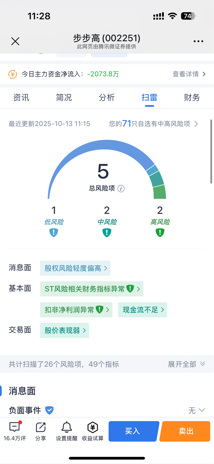Expand the 负面事件 row chevron
Viewport: 214px width, 464px height.
tap(202, 410)
